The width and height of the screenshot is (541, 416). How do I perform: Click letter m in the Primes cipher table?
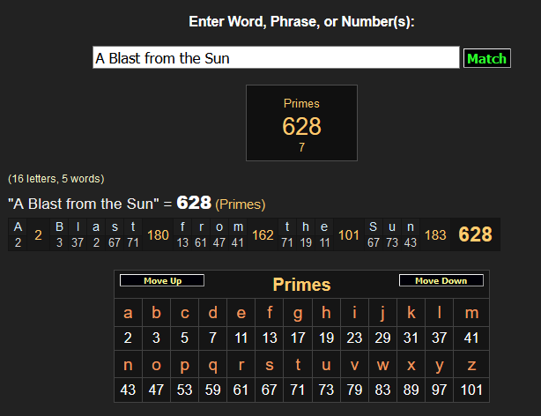coord(472,313)
